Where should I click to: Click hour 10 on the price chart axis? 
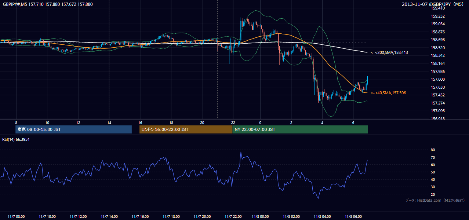click(x=47, y=122)
